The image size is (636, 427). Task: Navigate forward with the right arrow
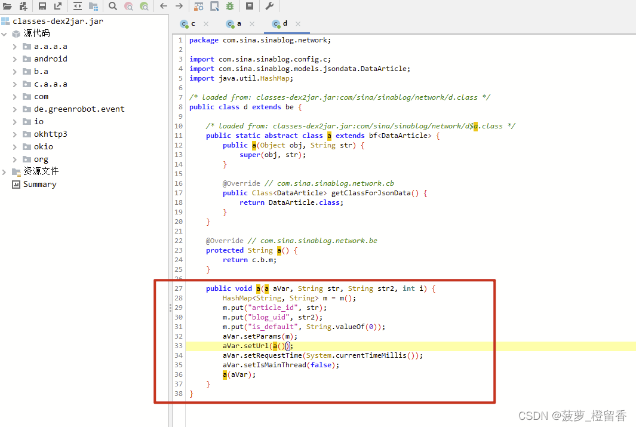pyautogui.click(x=179, y=6)
